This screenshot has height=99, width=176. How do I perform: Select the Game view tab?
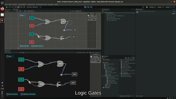pos(7,51)
